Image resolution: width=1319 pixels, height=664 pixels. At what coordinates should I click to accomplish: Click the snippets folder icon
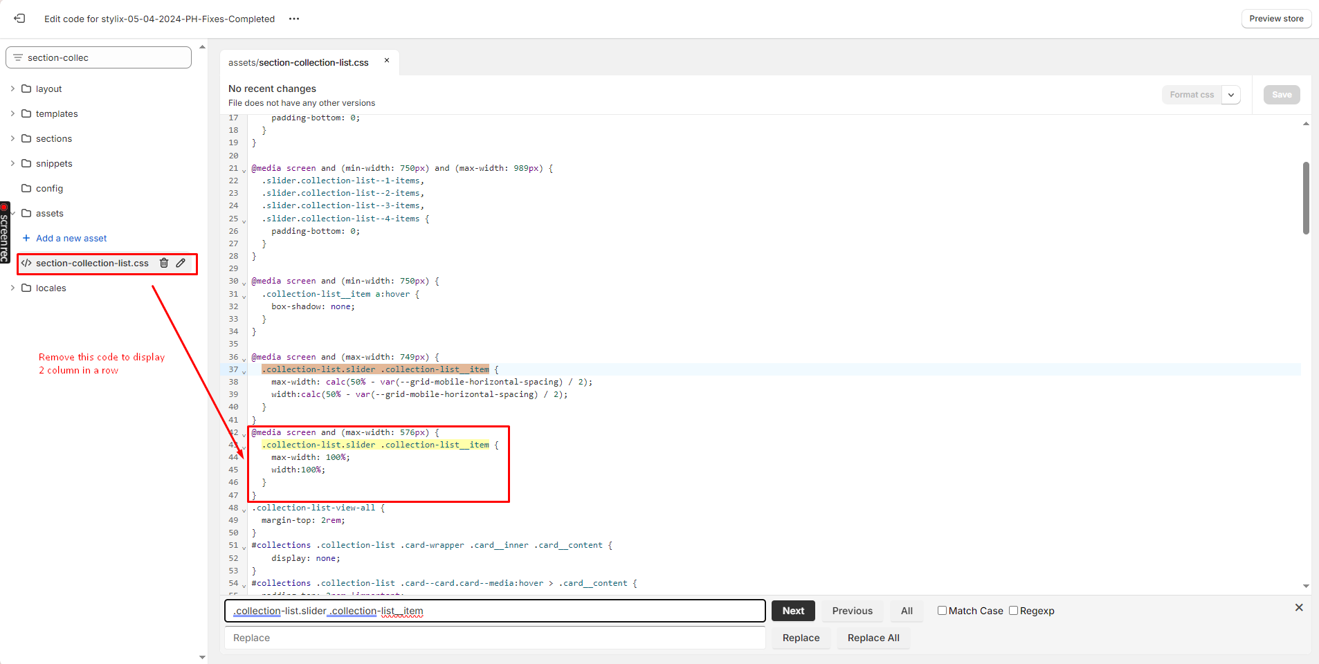(26, 163)
